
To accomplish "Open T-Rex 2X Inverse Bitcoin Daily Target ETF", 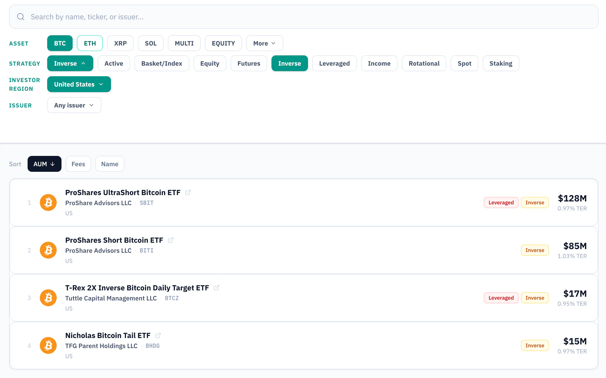I will (x=137, y=288).
